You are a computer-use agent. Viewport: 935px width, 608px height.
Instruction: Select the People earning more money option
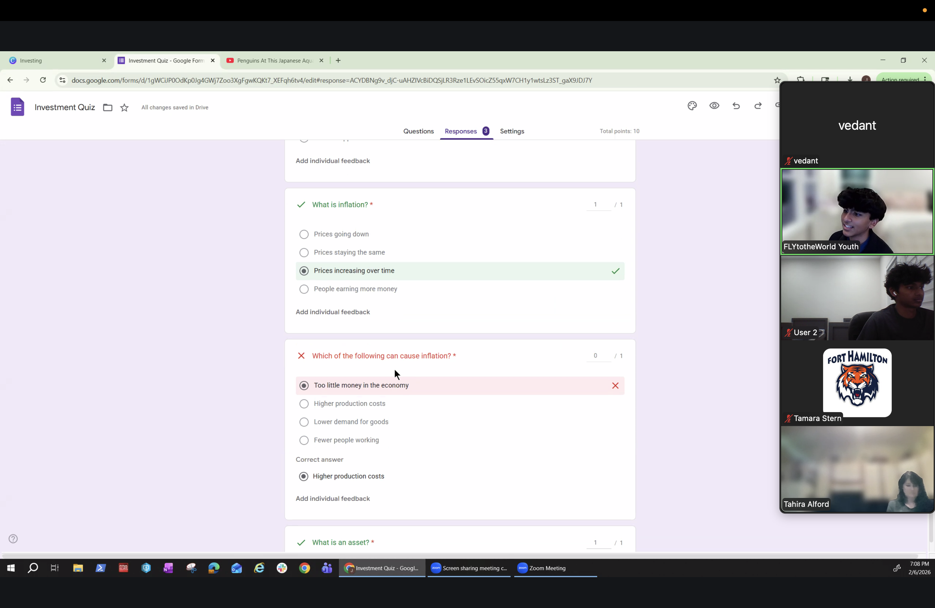point(304,289)
